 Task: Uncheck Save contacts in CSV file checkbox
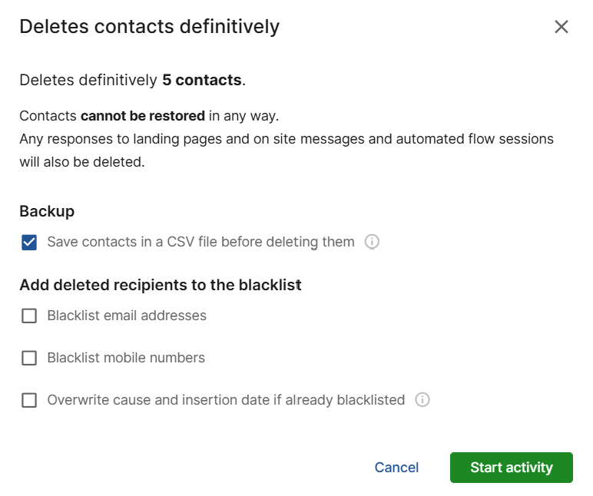point(29,243)
